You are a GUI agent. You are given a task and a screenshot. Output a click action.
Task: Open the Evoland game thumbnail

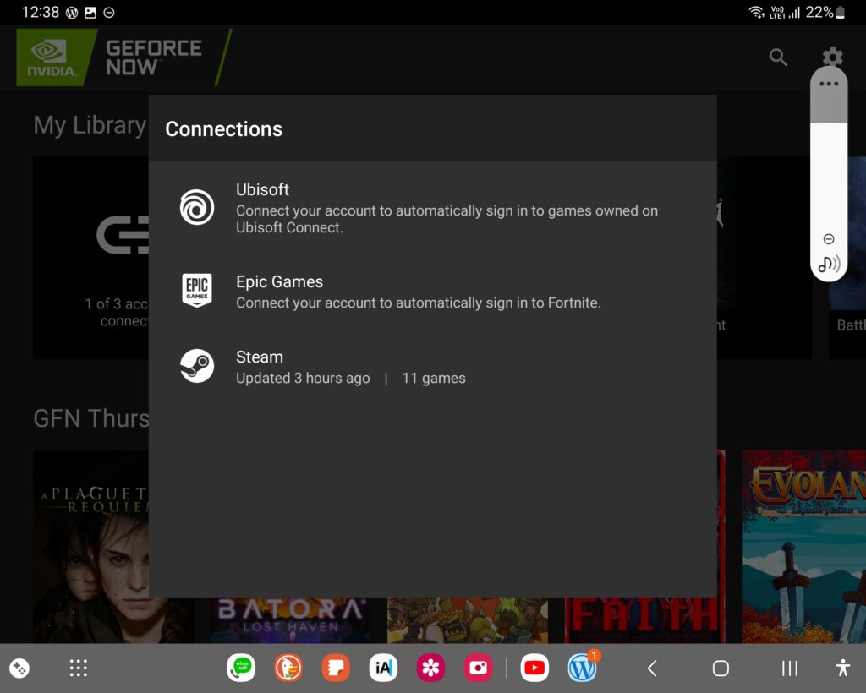(803, 546)
